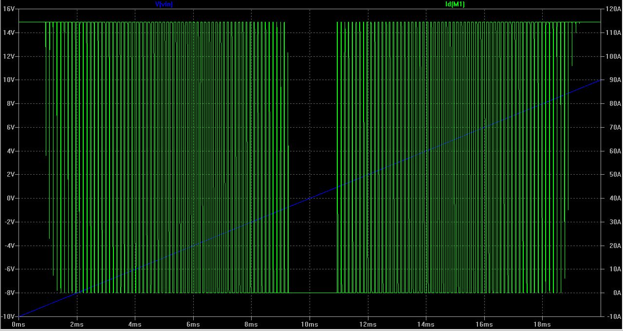Click the 40A right axis label

tap(615, 198)
